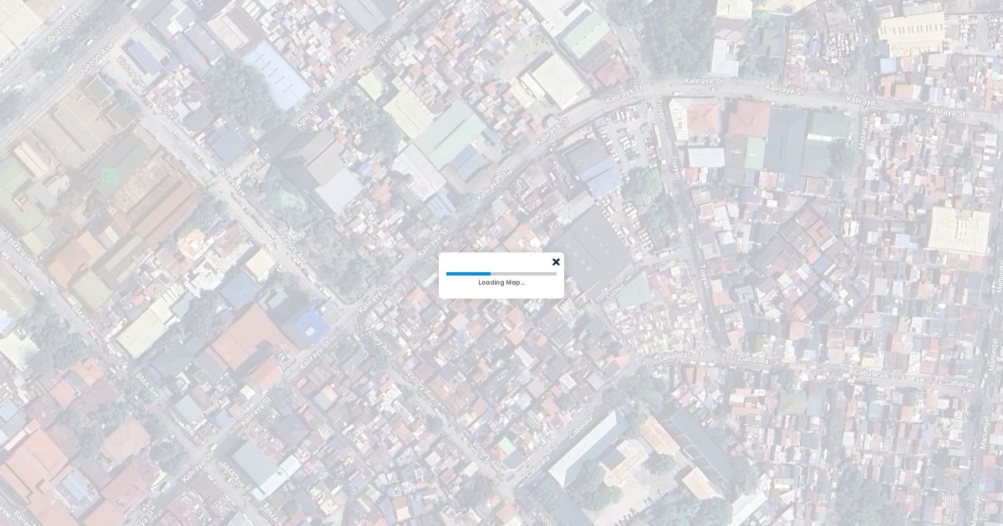Click the "Lumot" street label on map

[616, 292]
